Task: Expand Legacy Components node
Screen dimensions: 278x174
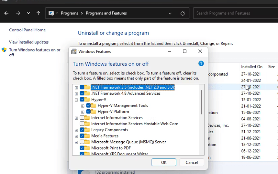Action: (x=76, y=130)
